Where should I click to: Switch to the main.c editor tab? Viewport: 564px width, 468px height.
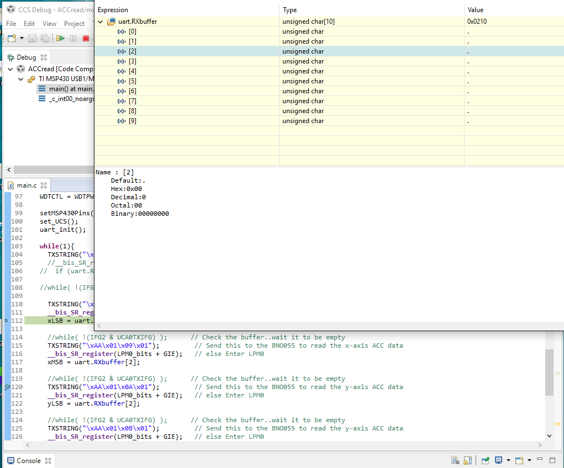click(x=27, y=185)
